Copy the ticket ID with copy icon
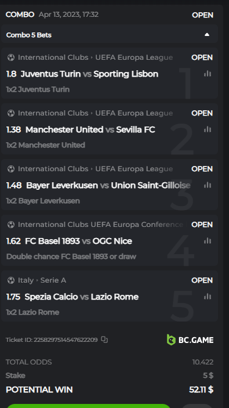 [x=104, y=340]
